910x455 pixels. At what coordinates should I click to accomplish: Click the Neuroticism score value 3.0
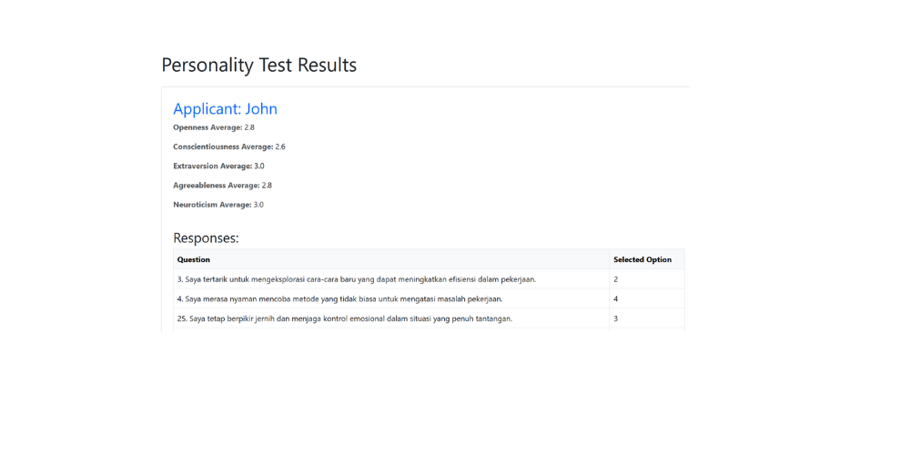click(258, 205)
